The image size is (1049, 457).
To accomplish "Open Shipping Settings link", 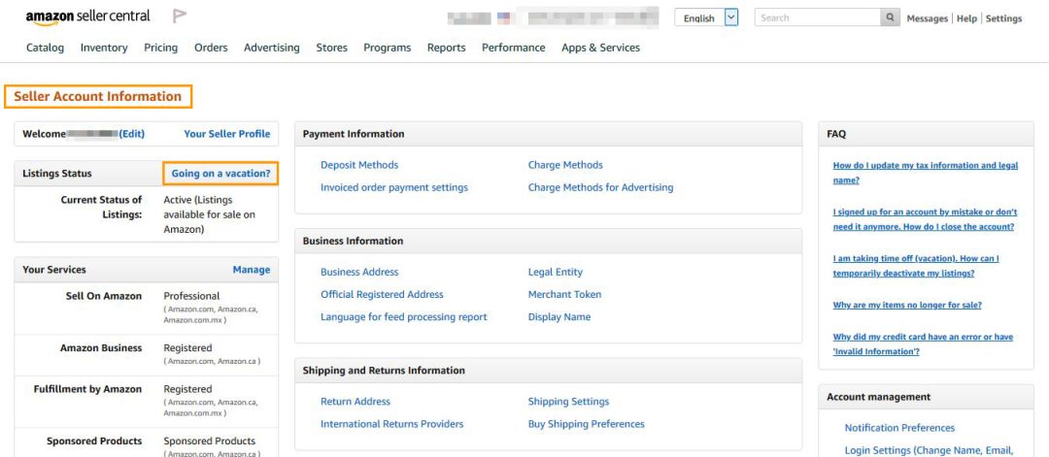I will [x=568, y=401].
